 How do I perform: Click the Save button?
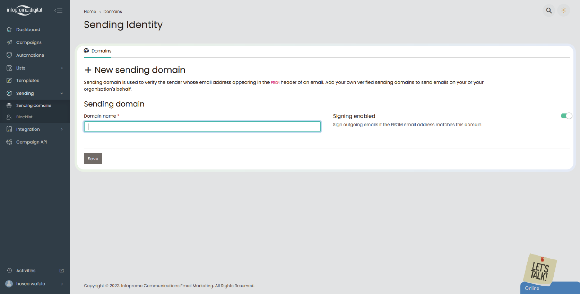[x=93, y=158]
